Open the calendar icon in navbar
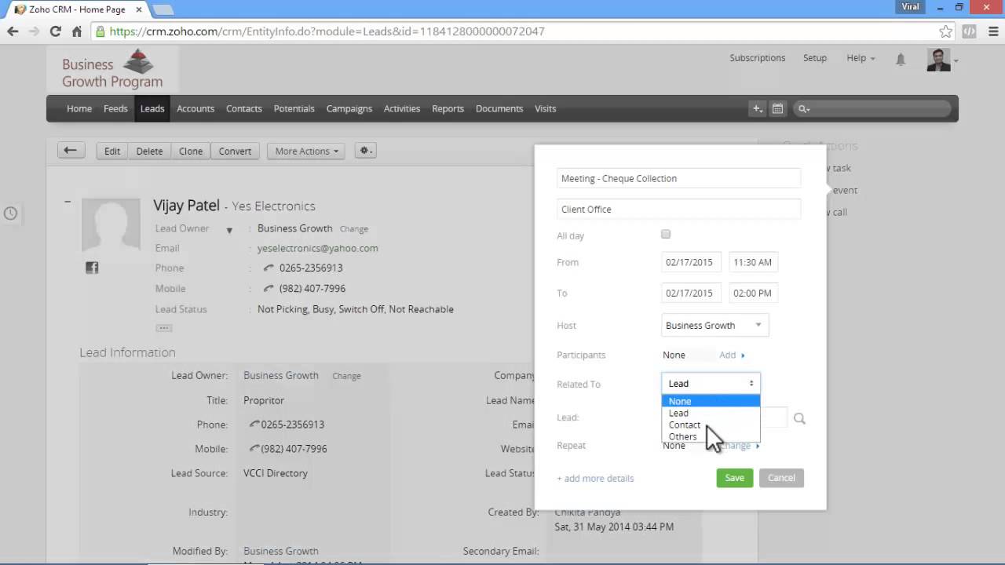Viewport: 1005px width, 565px height. coord(777,109)
